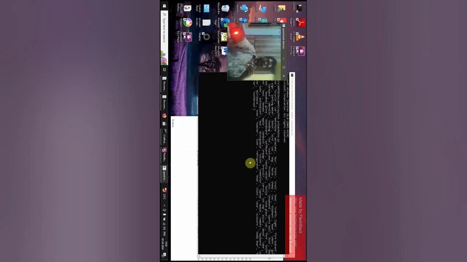Open the FlashBack Pro 5 Recorder shortcut

297,51
